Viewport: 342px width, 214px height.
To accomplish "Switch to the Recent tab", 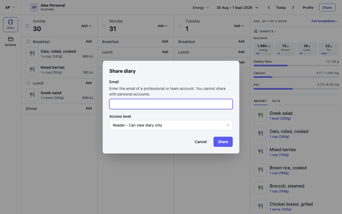I will tap(260, 101).
